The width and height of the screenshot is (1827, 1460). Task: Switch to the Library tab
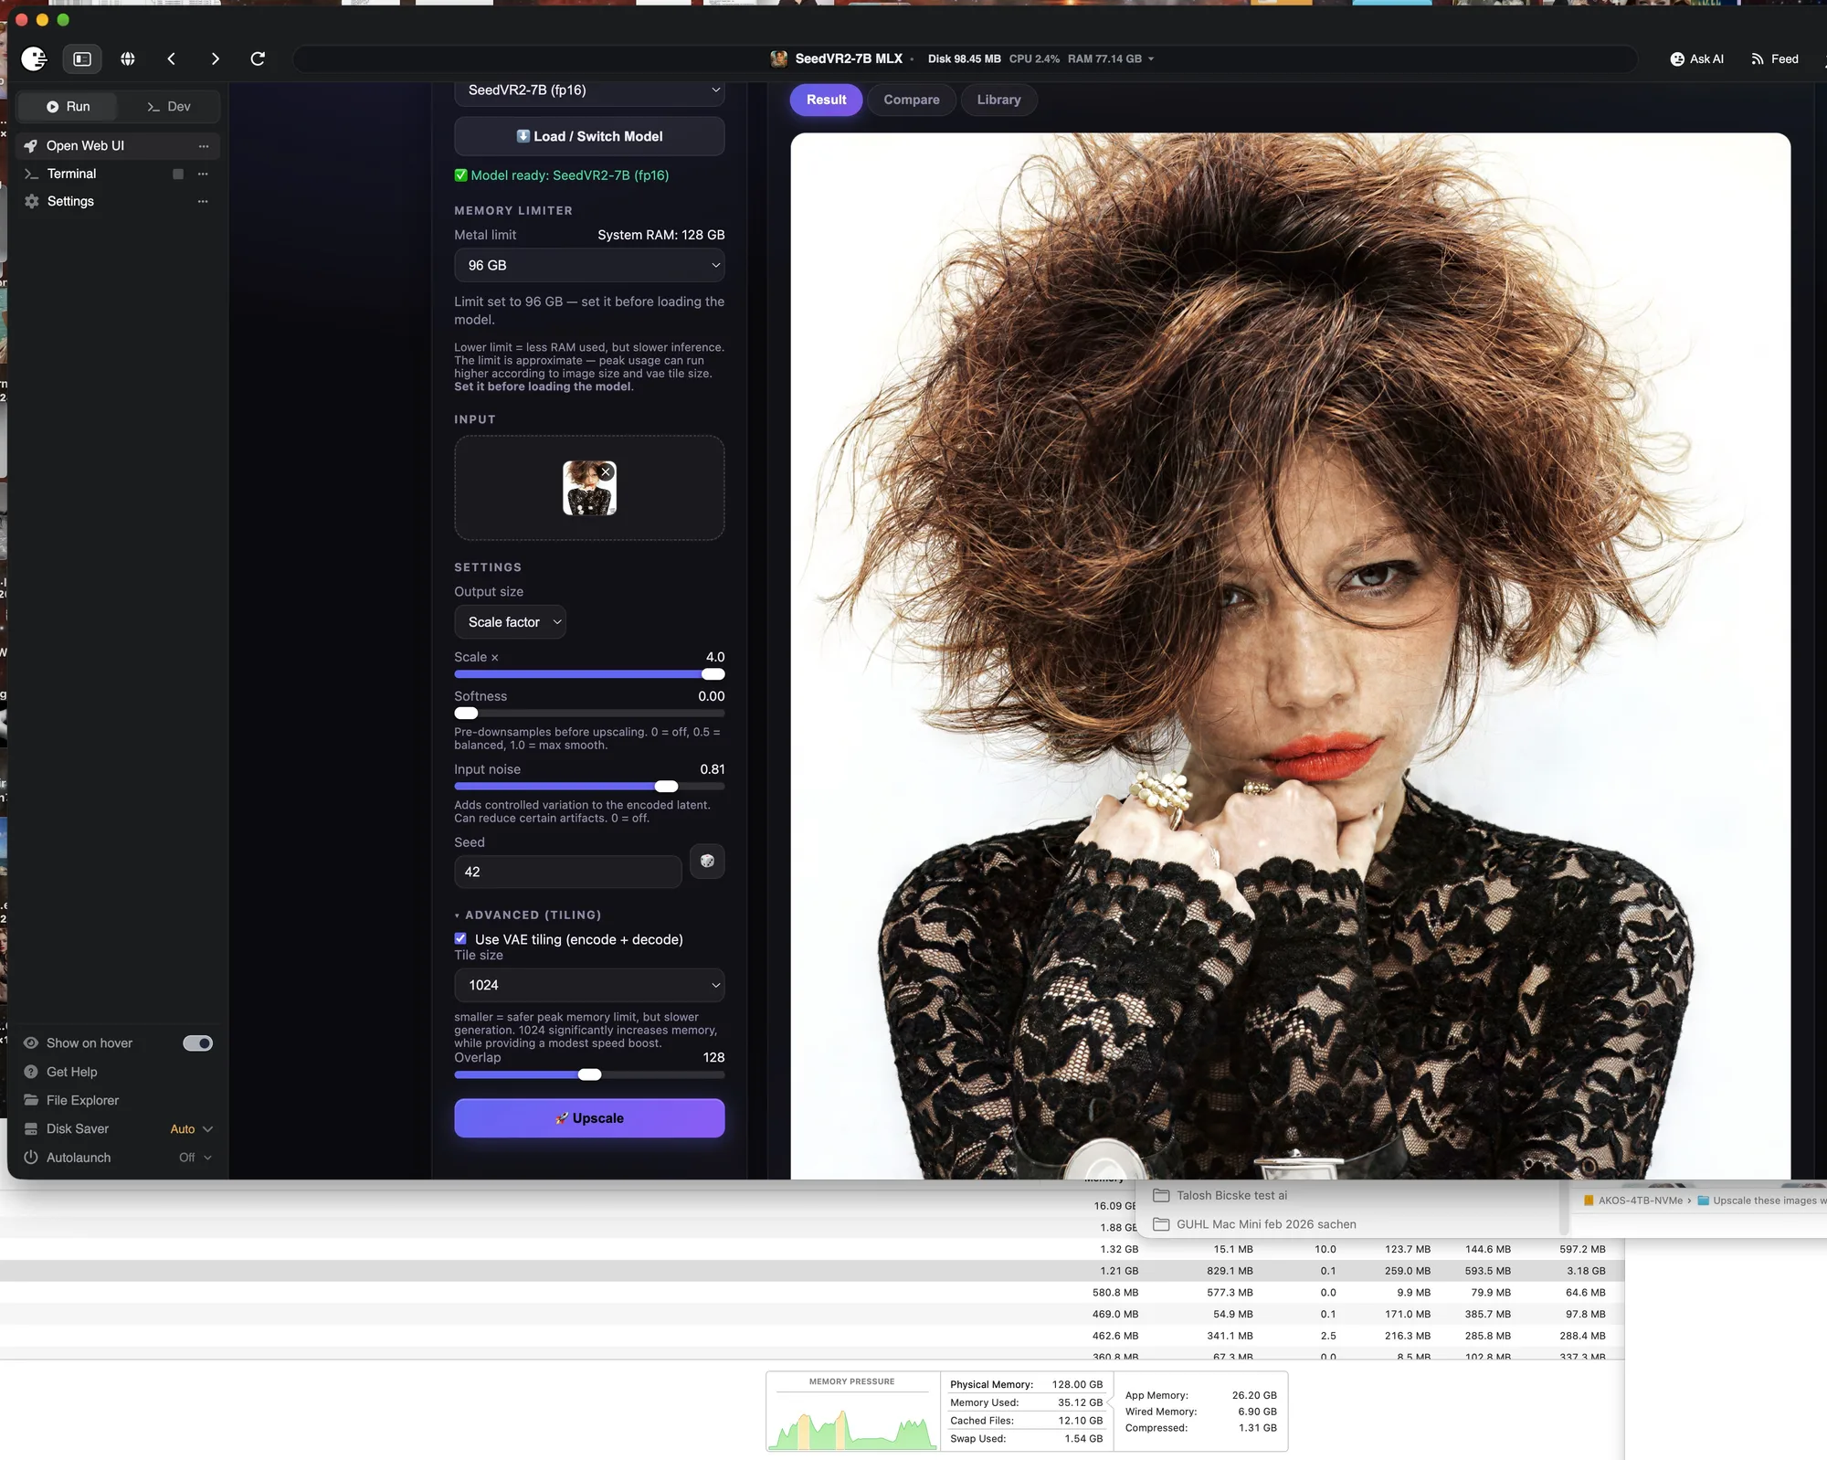coord(998,100)
